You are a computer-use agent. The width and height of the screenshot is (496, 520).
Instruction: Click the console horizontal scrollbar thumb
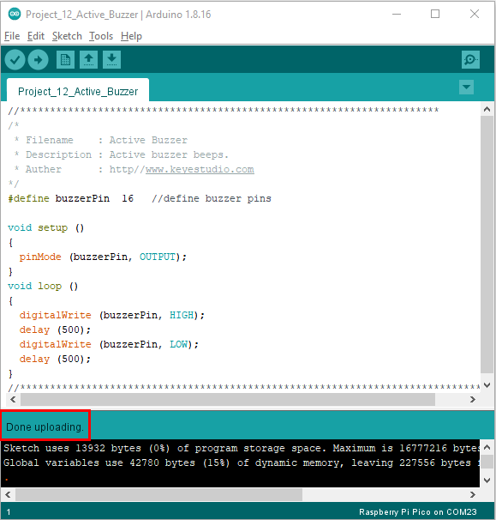[x=159, y=495]
